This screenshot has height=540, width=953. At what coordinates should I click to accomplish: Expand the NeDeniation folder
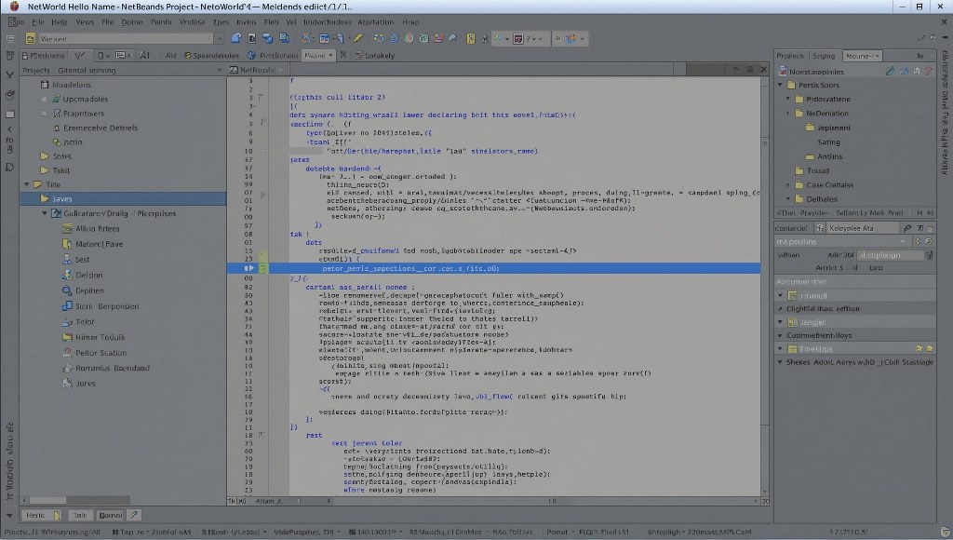point(788,113)
